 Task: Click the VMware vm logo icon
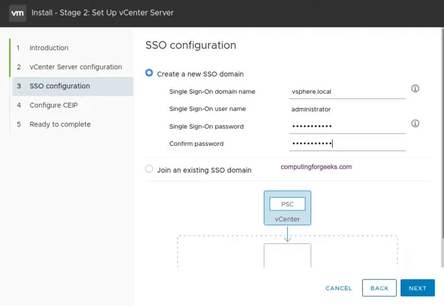[x=17, y=13]
